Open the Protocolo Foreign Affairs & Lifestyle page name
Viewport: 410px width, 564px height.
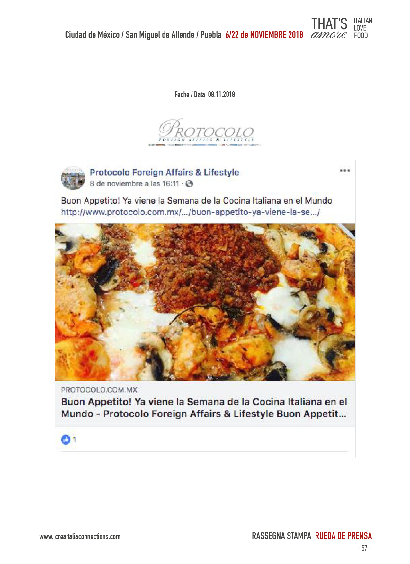[x=164, y=172]
